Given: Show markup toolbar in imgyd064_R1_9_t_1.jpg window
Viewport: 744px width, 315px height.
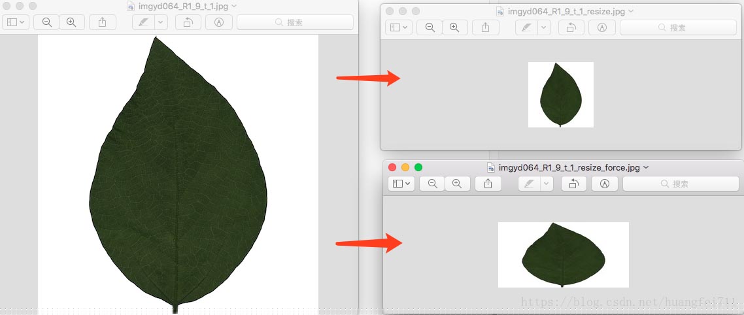Looking at the screenshot, I should tap(219, 22).
